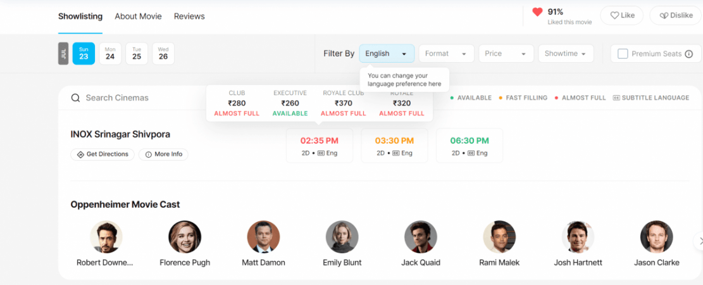Screen dimensions: 703x285
Task: Click the search magnifier icon
Action: pos(76,98)
